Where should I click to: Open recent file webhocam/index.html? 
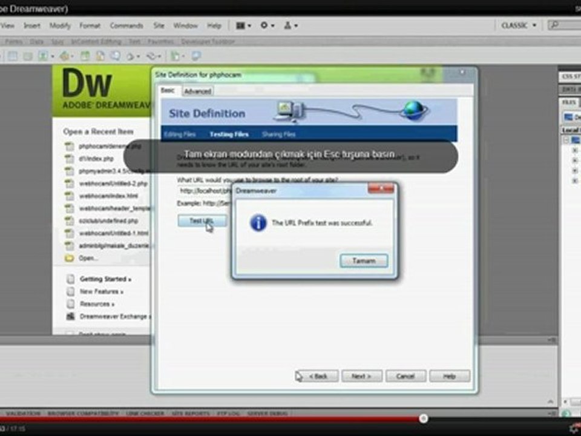coord(108,196)
